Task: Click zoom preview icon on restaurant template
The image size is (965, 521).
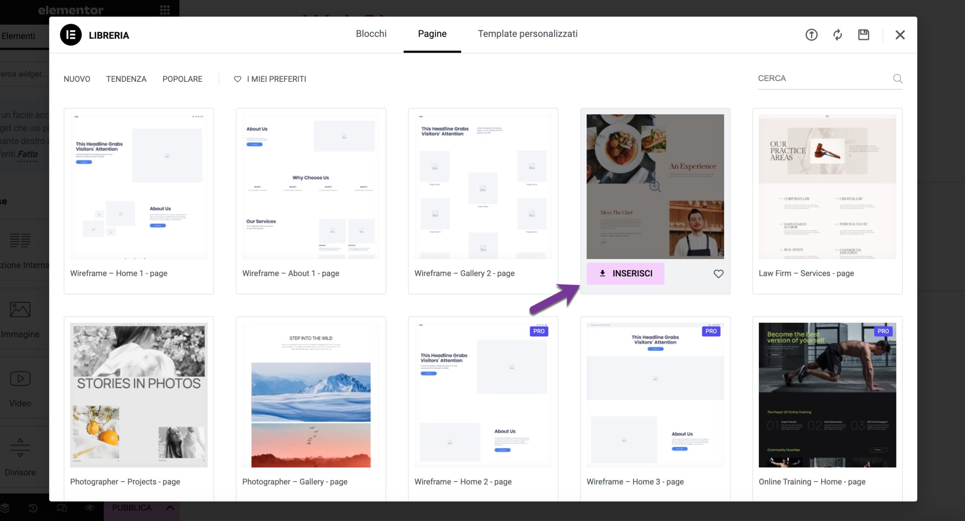Action: tap(655, 186)
